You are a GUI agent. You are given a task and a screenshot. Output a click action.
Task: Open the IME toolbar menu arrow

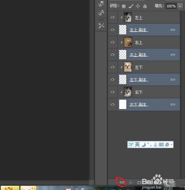171,145
